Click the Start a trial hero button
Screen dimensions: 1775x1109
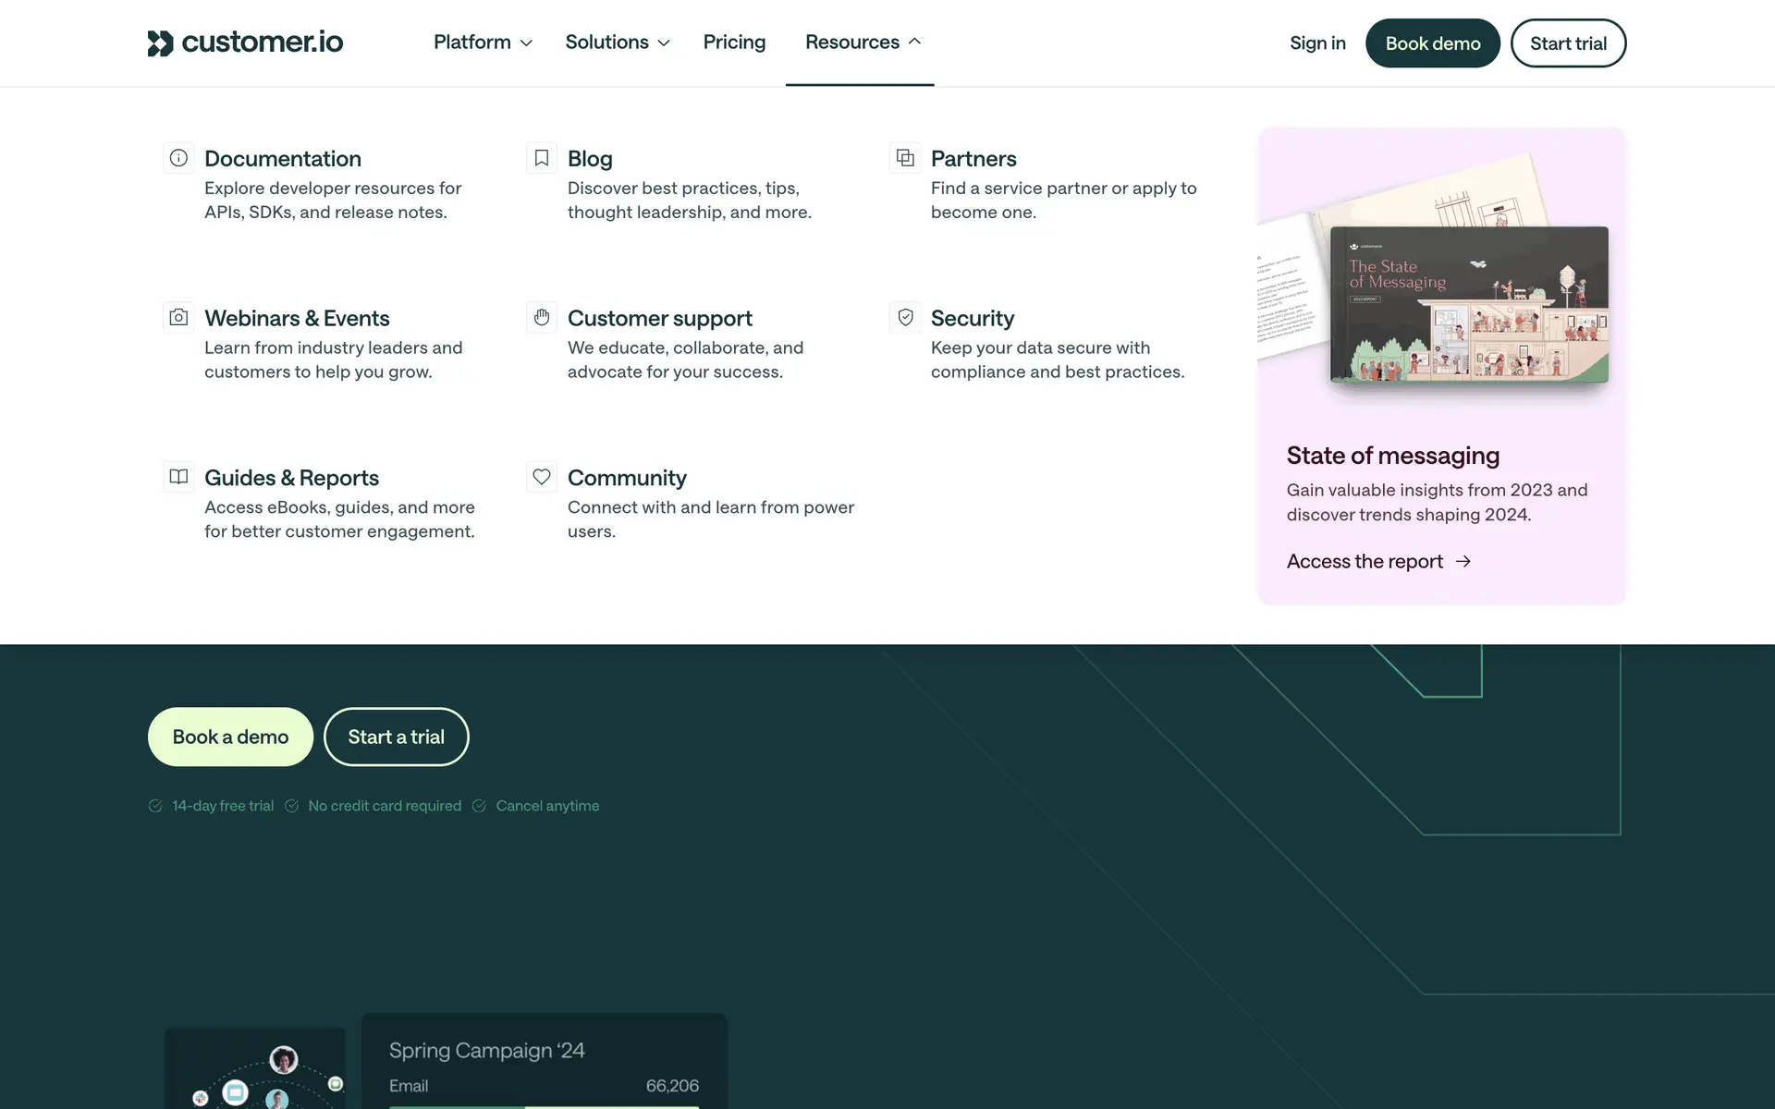pos(396,737)
